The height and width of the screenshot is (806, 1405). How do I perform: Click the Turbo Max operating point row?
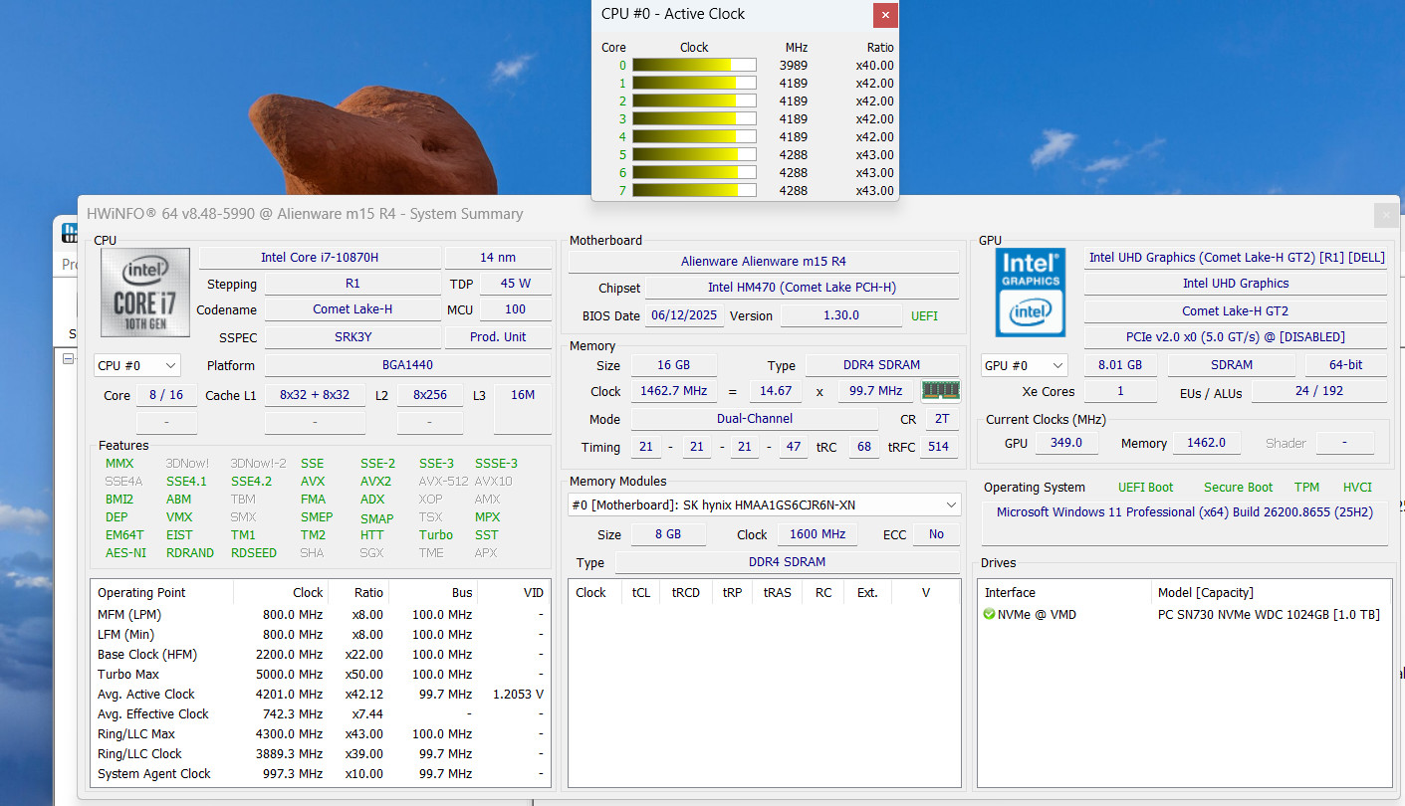click(320, 675)
